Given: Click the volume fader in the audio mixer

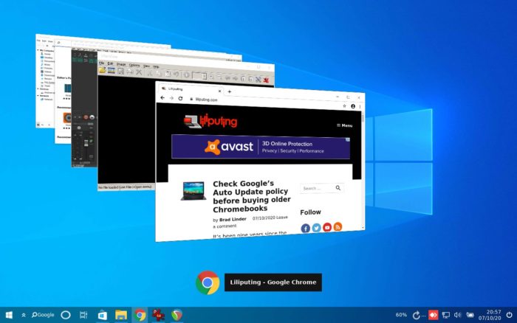Looking at the screenshot, I should click(86, 143).
